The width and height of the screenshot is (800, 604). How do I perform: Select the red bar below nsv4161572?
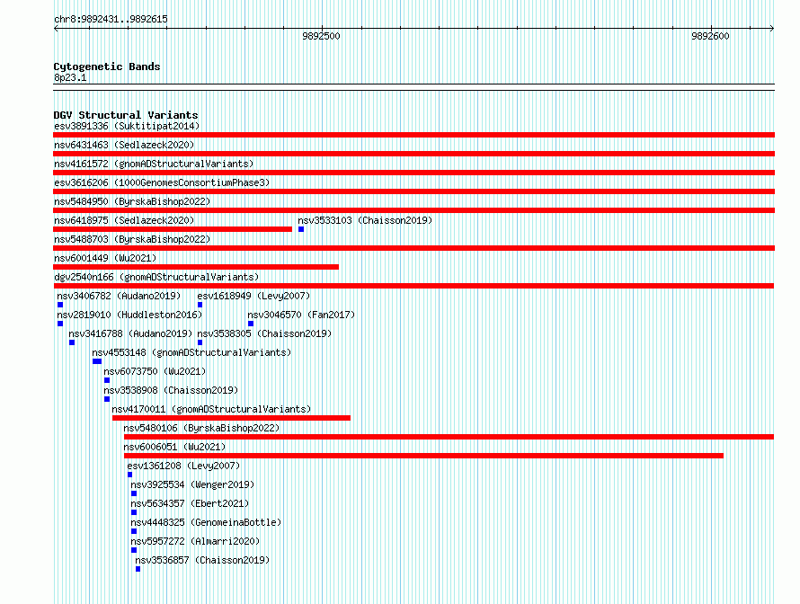tap(413, 173)
